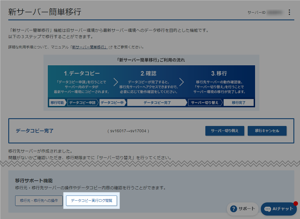Select 移行元・移行先への操作
The height and width of the screenshot is (219, 300).
[39, 201]
